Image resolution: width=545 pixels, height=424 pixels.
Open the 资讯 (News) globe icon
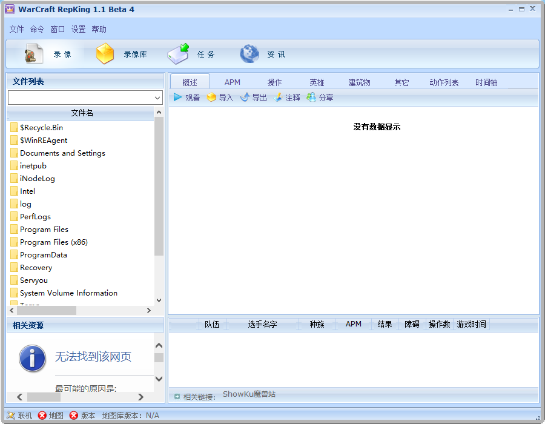tap(249, 55)
